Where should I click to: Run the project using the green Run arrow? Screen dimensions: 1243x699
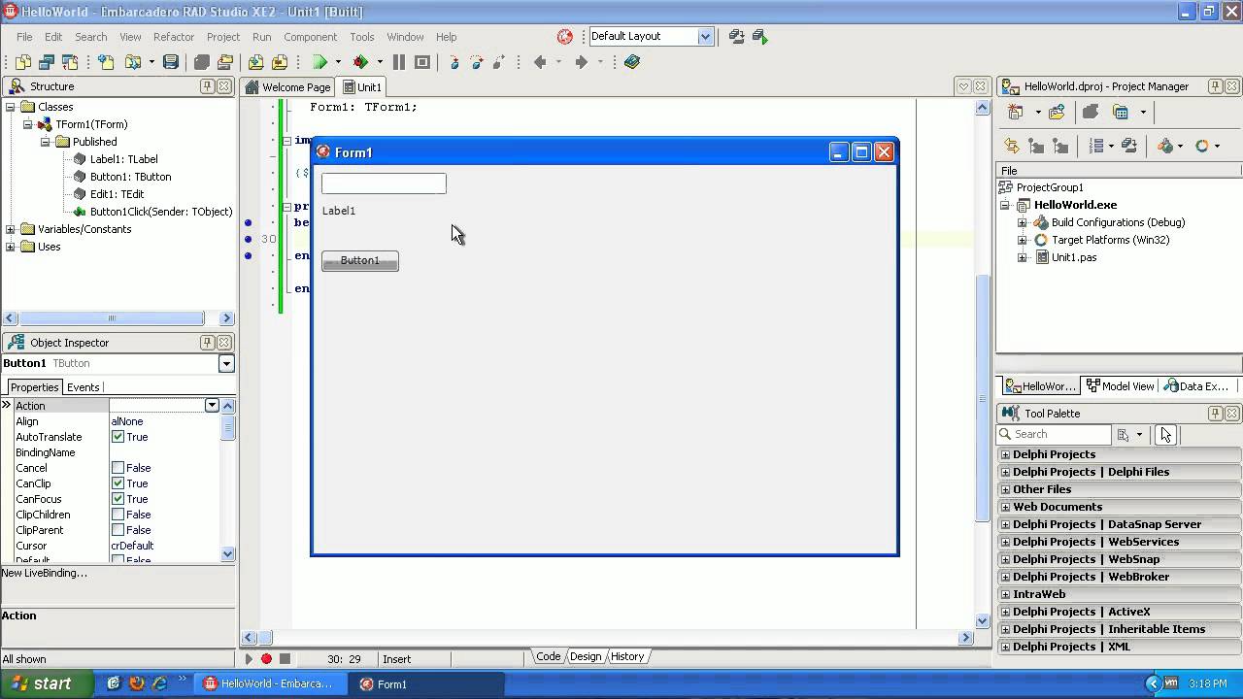[319, 61]
